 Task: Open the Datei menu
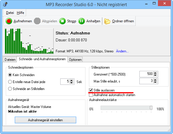10,13
